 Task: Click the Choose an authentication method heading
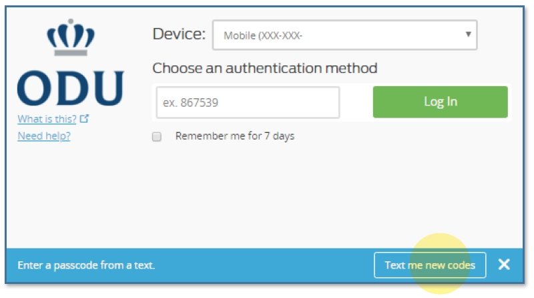[264, 68]
